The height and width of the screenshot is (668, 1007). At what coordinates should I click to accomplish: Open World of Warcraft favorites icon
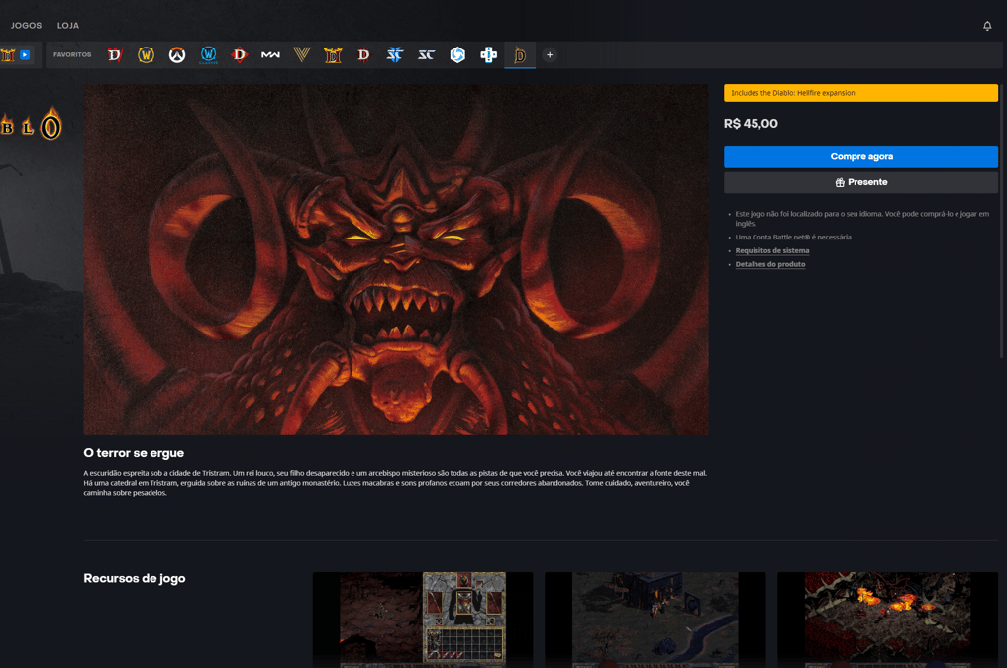pyautogui.click(x=146, y=55)
